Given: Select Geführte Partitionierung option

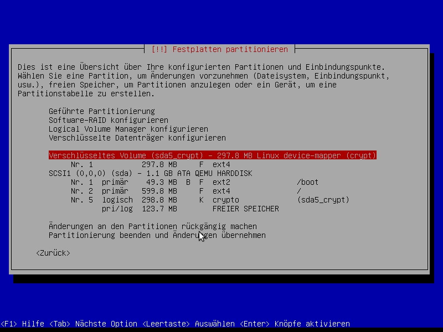Looking at the screenshot, I should pyautogui.click(x=101, y=111).
